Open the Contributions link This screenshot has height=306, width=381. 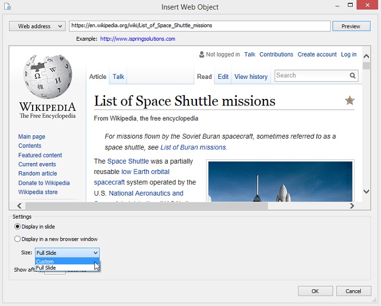coord(276,54)
